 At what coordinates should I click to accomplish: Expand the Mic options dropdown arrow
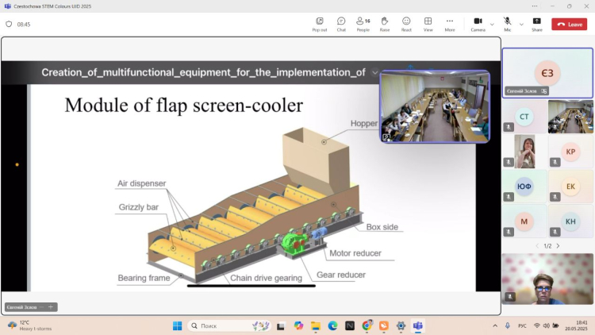(521, 24)
